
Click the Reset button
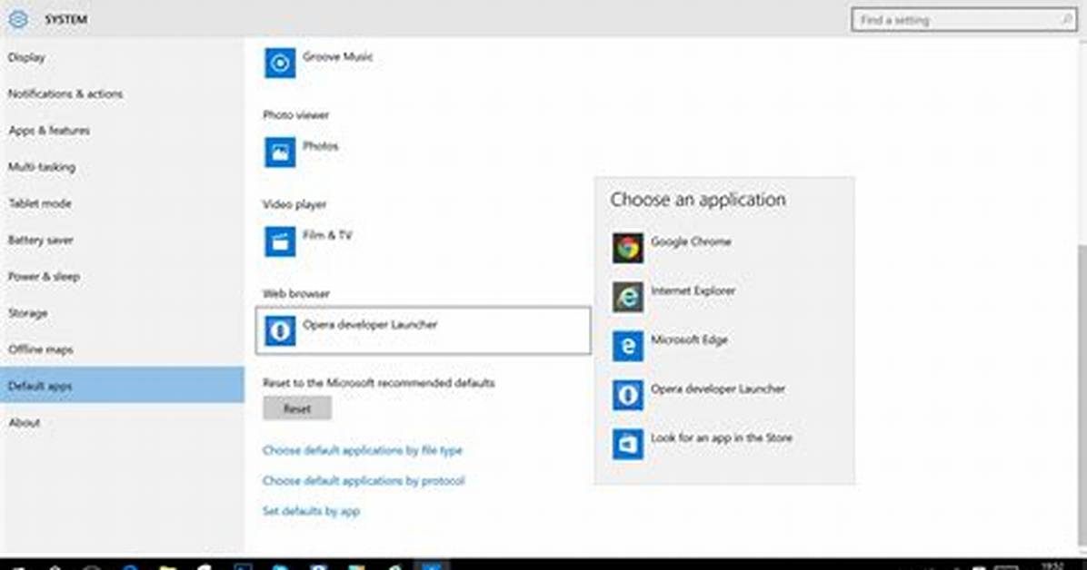click(x=296, y=408)
